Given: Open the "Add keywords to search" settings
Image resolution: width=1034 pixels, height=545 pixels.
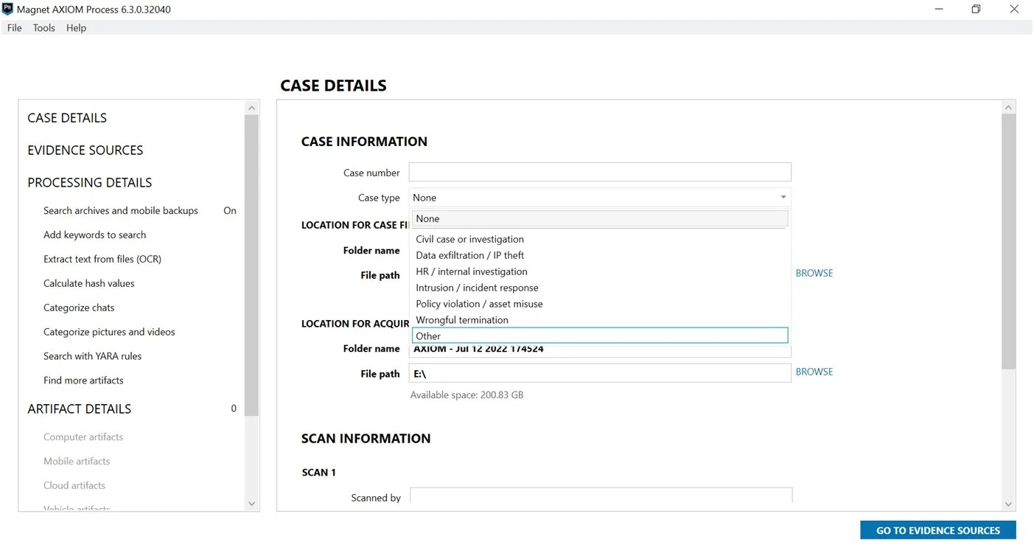Looking at the screenshot, I should click(94, 235).
